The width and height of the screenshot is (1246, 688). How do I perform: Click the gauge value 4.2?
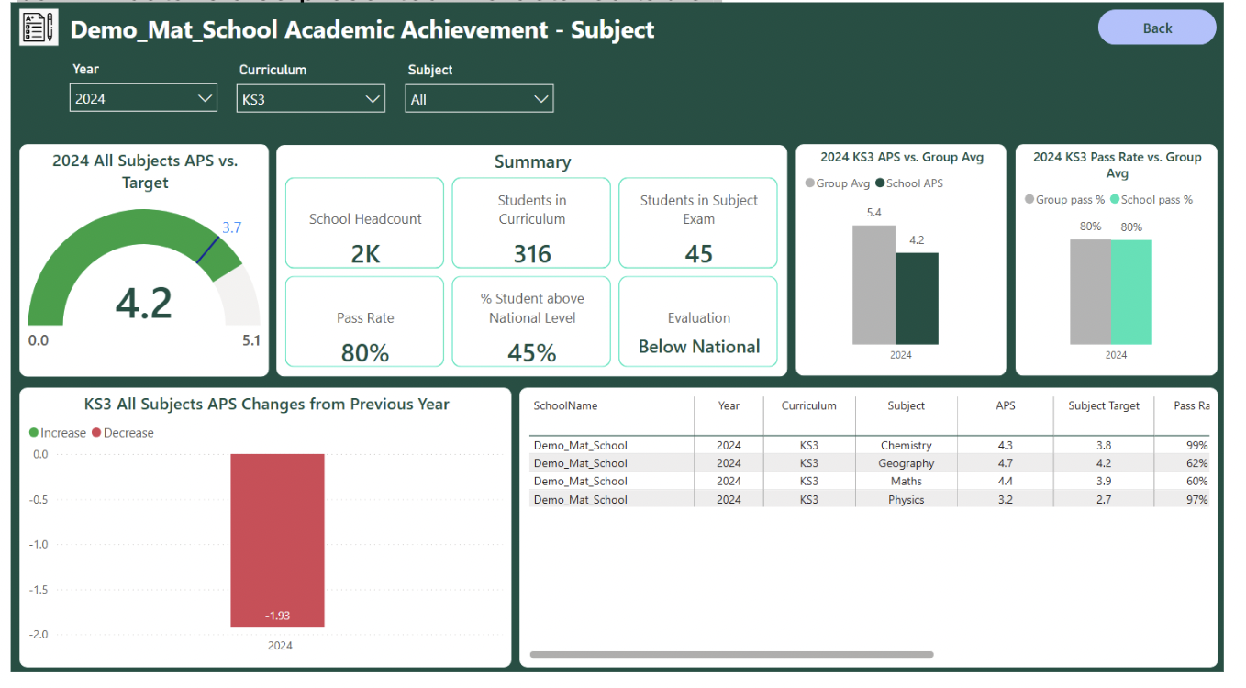click(144, 304)
